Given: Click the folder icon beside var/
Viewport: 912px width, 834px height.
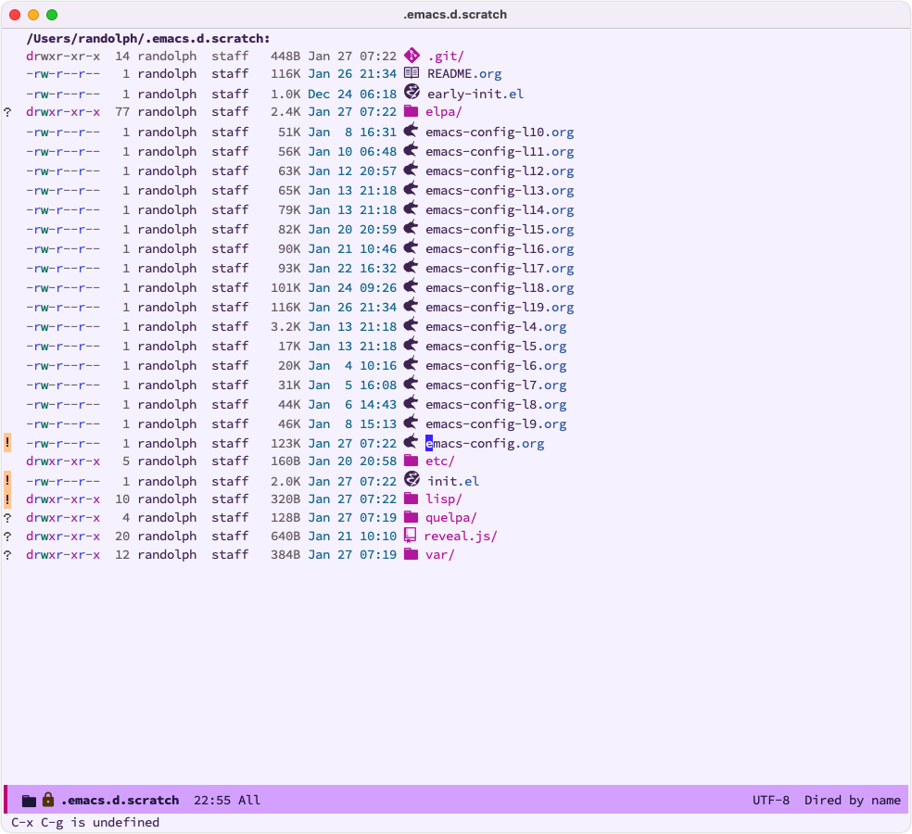Looking at the screenshot, I should 412,554.
